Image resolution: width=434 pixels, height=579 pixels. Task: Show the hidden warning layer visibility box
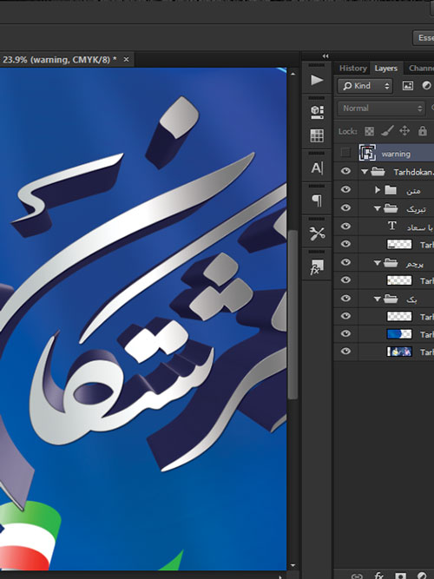(x=345, y=152)
